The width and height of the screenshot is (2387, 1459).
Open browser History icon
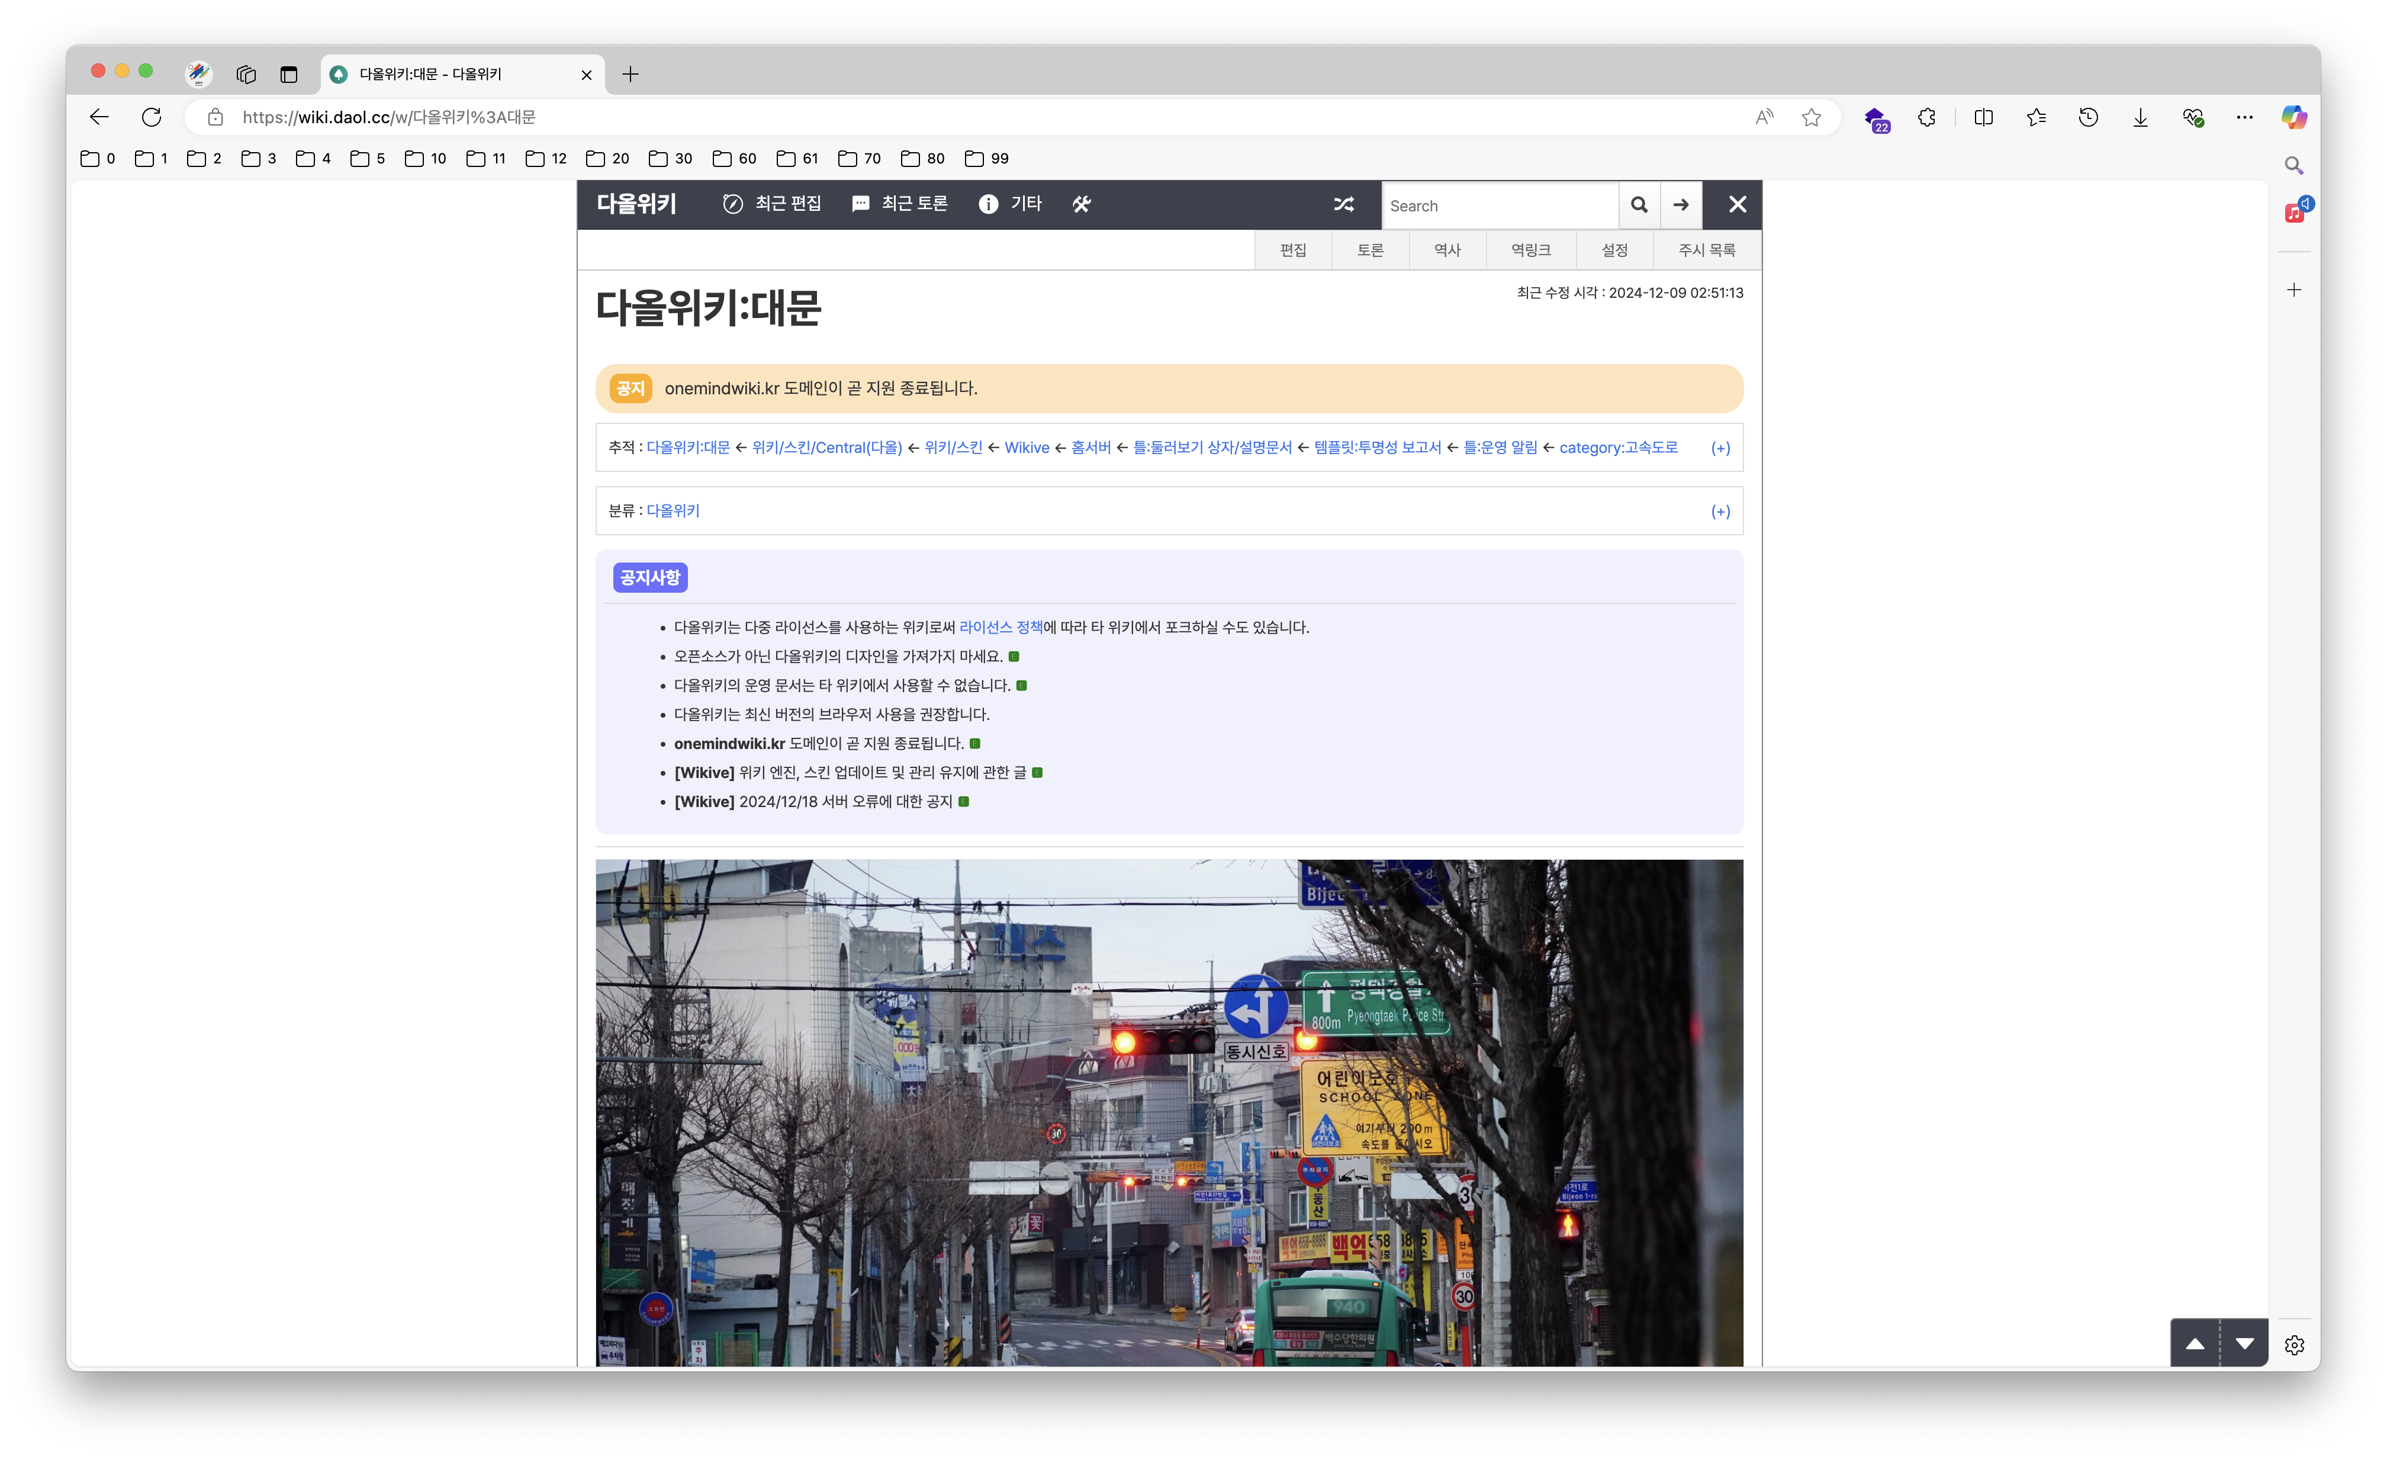(2089, 117)
